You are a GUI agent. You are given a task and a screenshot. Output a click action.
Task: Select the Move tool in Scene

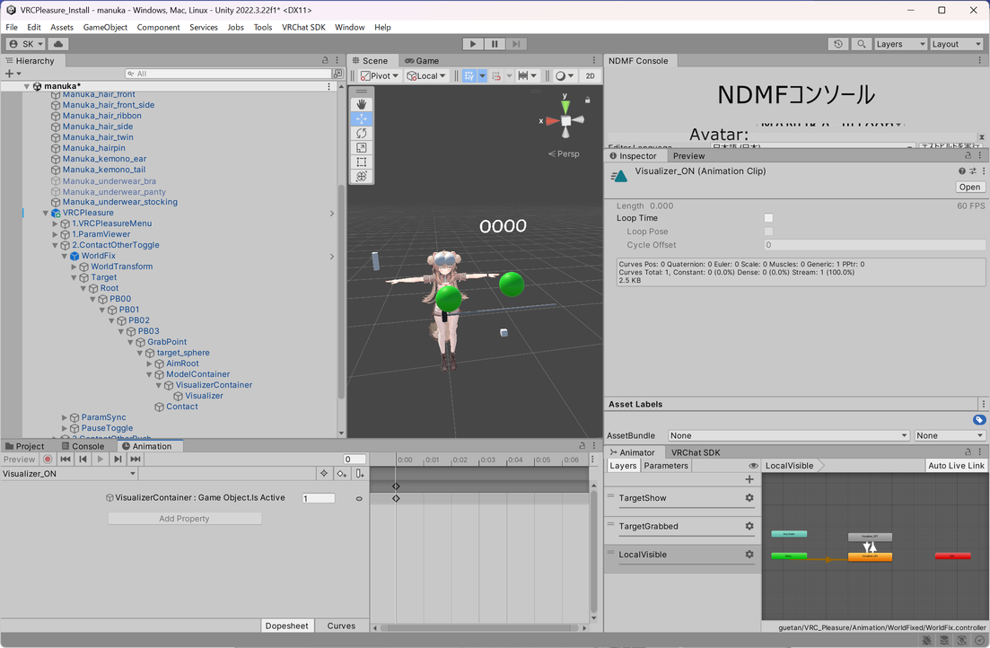362,118
